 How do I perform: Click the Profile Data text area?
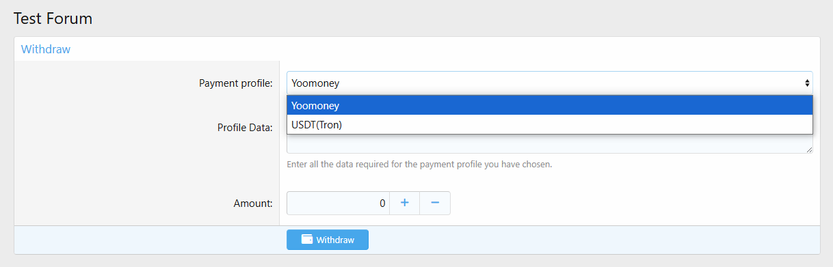pos(549,143)
